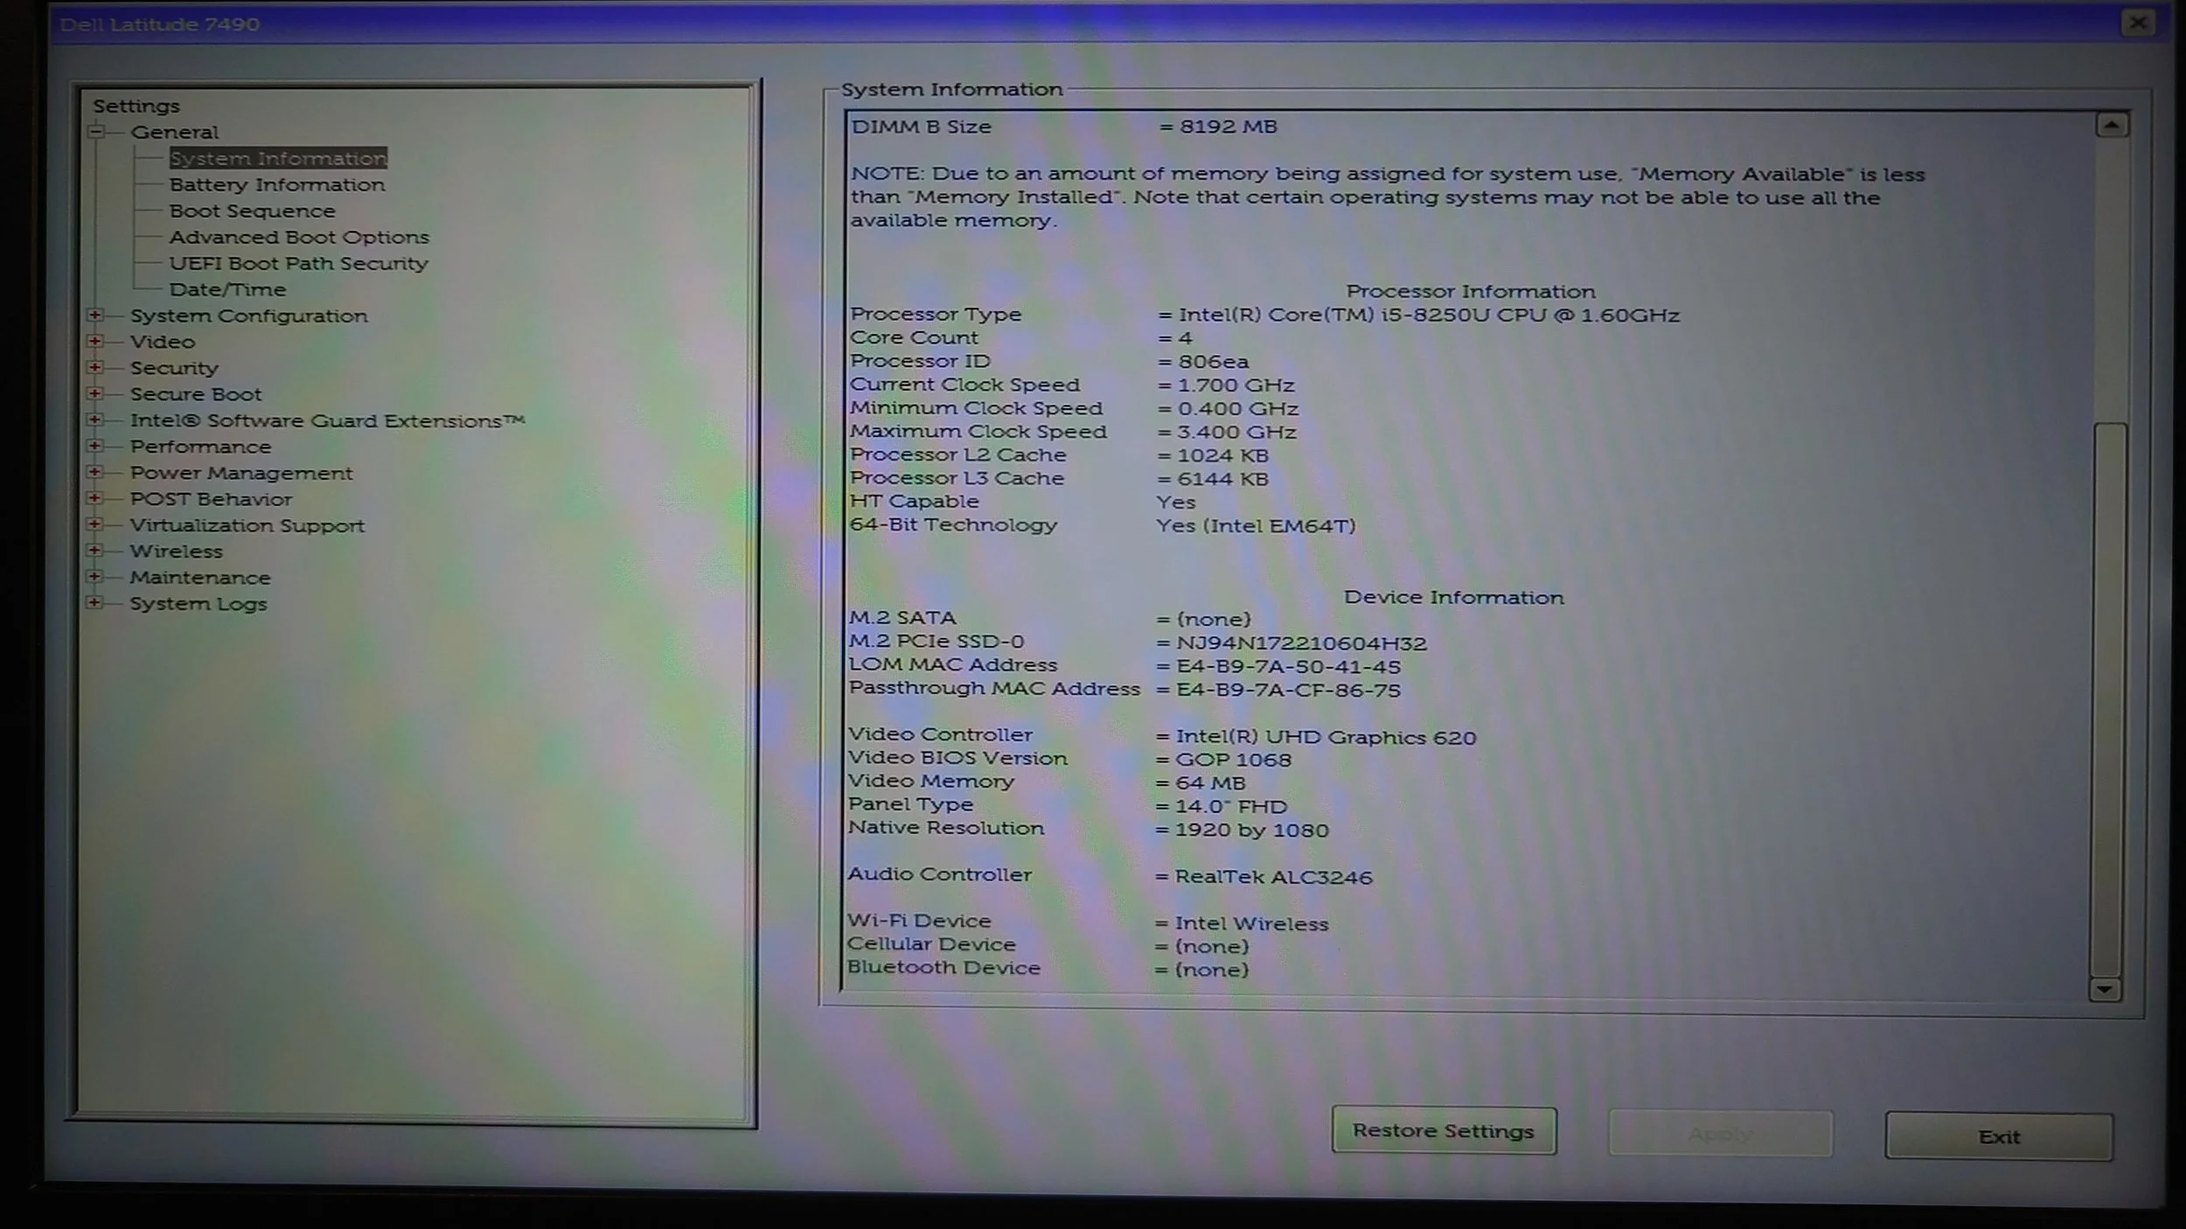Close the Dell BIOS setup window

coord(2138,23)
